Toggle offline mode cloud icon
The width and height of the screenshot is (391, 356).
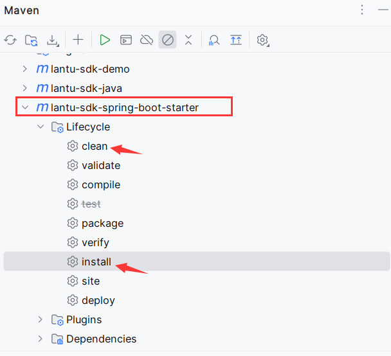coord(147,40)
